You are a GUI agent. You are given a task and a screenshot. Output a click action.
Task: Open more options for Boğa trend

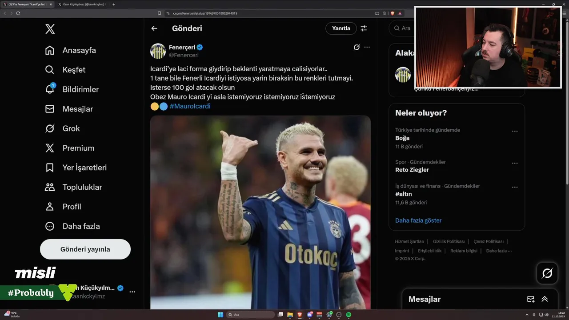(x=515, y=131)
